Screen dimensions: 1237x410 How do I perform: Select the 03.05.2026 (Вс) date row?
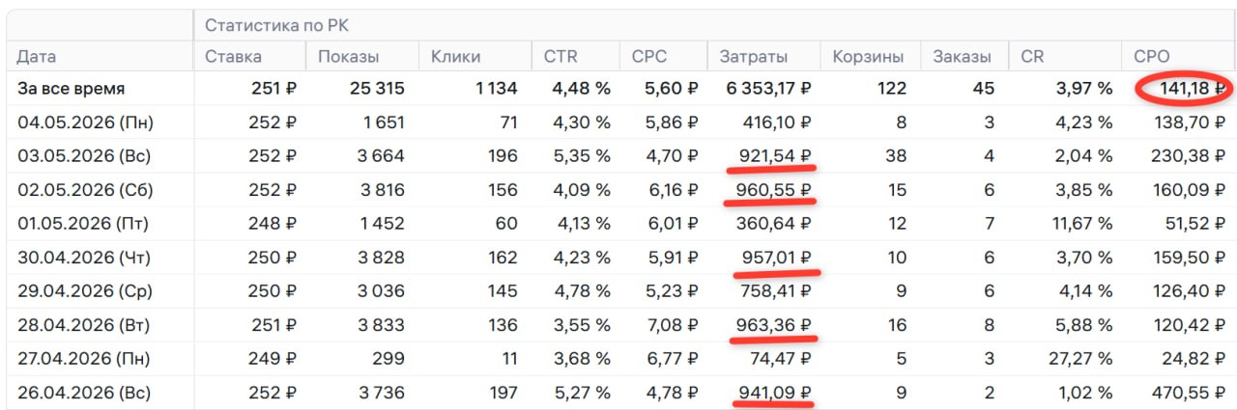point(618,156)
